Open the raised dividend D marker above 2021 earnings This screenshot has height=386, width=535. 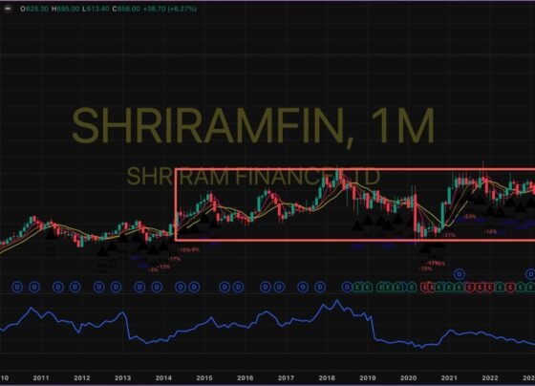[460, 274]
